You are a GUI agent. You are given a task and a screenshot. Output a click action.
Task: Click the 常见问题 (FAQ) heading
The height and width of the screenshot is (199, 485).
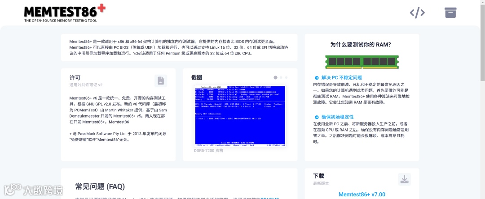click(100, 186)
